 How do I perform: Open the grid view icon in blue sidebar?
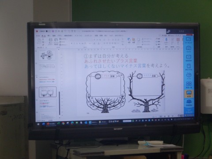(x=189, y=84)
